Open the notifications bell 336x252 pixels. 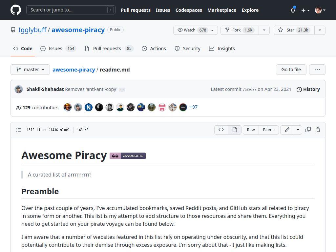[x=293, y=10]
